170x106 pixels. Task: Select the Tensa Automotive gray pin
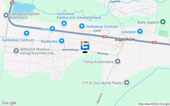[118, 61]
